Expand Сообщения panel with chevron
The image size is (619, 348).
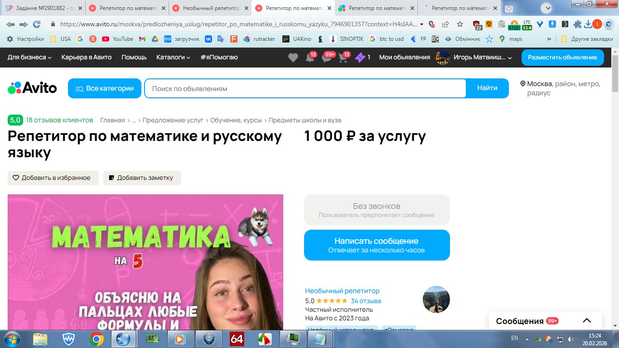pyautogui.click(x=587, y=320)
